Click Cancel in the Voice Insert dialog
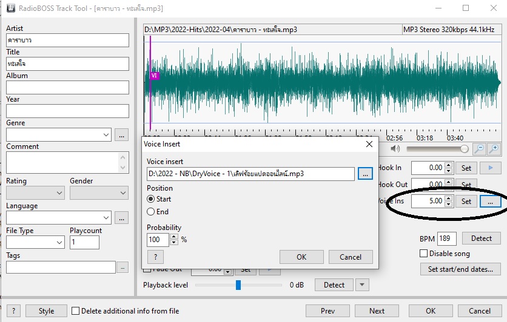 (x=351, y=257)
